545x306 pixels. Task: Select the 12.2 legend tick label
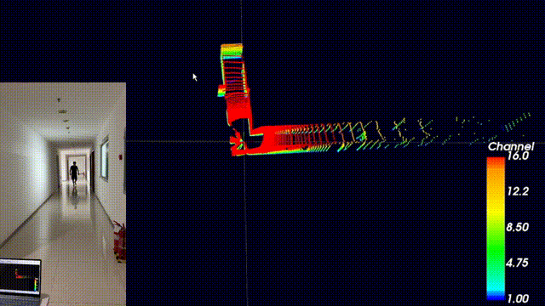click(518, 191)
